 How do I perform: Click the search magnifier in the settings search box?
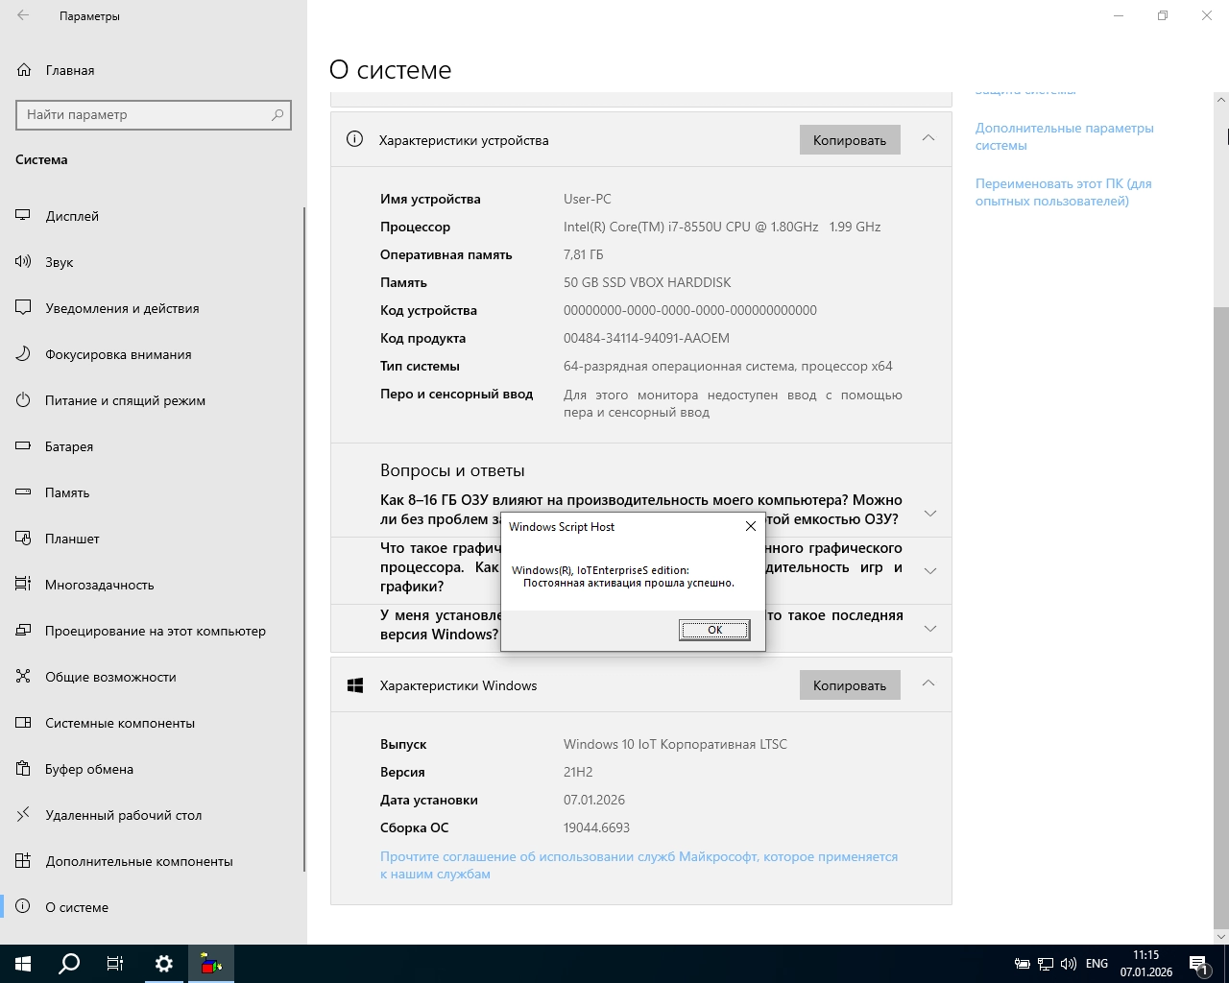(x=277, y=114)
